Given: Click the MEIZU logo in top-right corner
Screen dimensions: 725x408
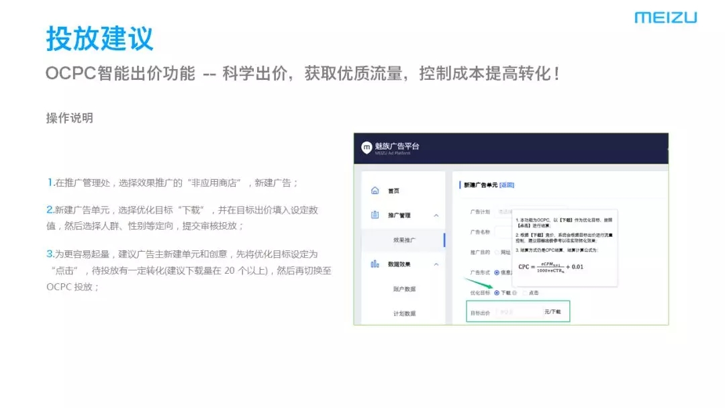Looking at the screenshot, I should [x=667, y=18].
